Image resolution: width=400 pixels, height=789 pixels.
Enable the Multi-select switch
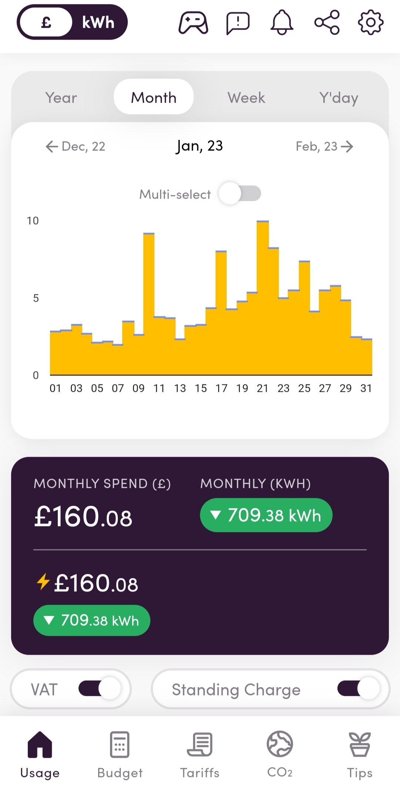[240, 193]
